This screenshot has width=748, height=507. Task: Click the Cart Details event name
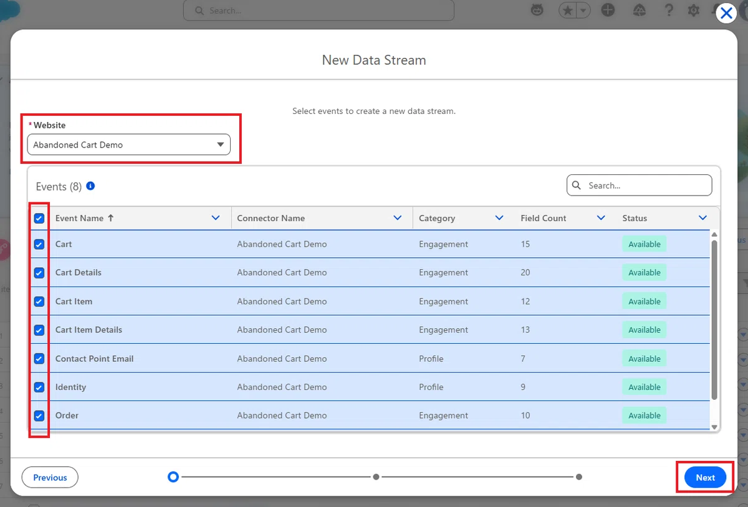(x=79, y=273)
